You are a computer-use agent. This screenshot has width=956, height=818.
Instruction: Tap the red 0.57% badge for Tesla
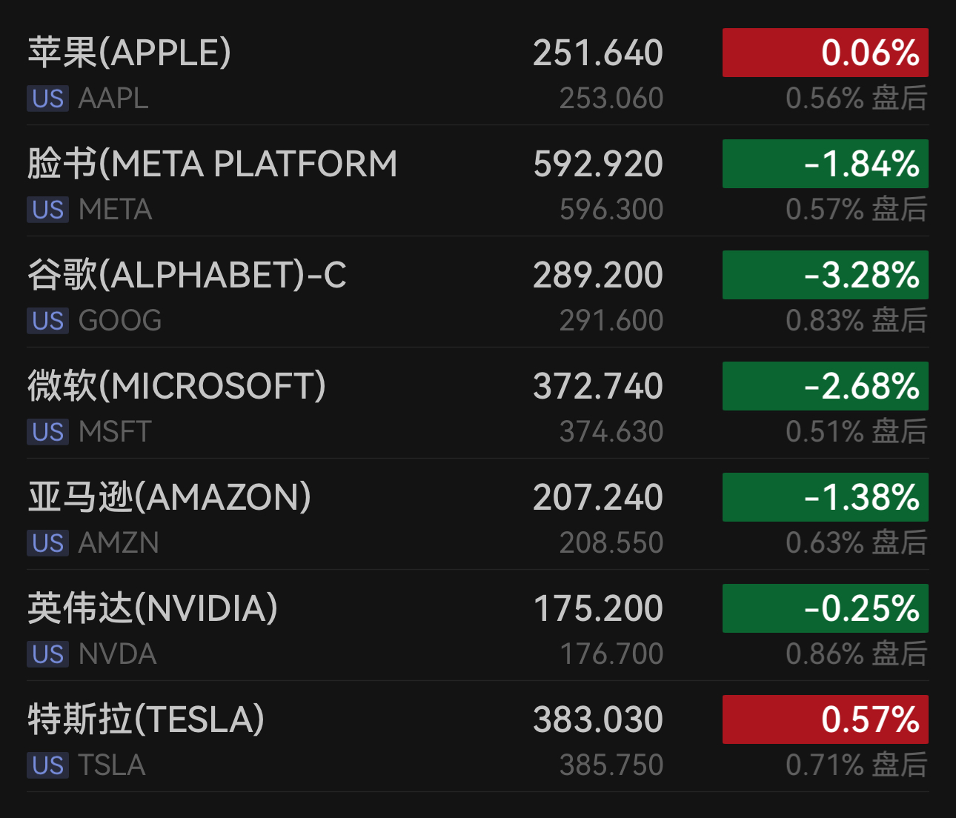pyautogui.click(x=825, y=719)
